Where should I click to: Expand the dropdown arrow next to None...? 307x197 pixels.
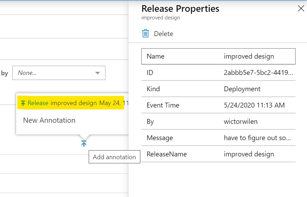click(97, 73)
